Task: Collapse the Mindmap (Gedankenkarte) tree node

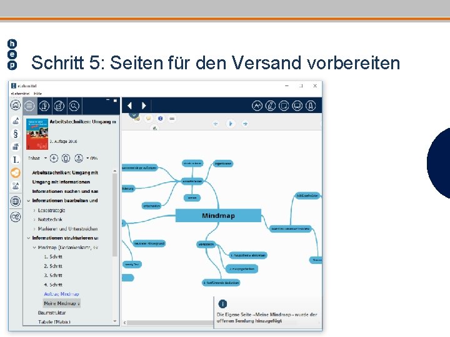Action: pos(34,248)
